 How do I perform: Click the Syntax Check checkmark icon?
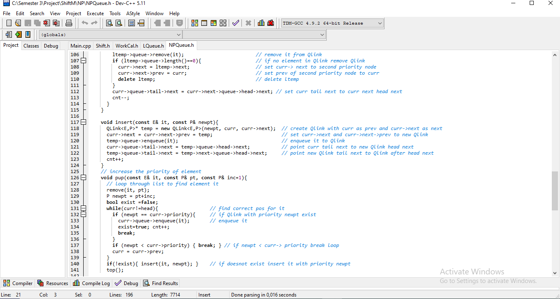[235, 23]
